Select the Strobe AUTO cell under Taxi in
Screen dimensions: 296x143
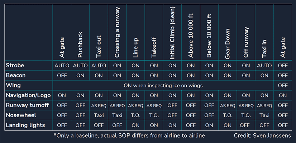(x=264, y=66)
